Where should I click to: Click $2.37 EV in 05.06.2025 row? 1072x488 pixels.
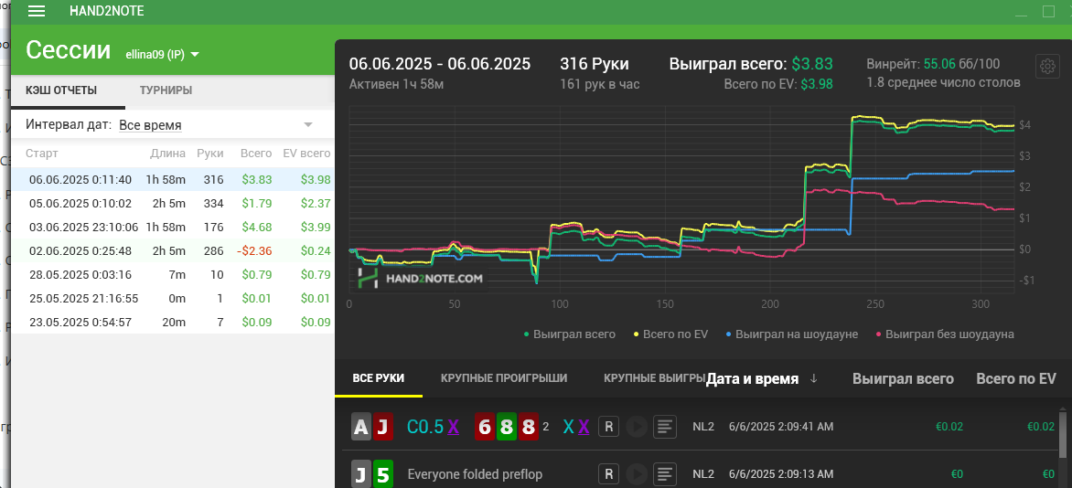click(316, 203)
